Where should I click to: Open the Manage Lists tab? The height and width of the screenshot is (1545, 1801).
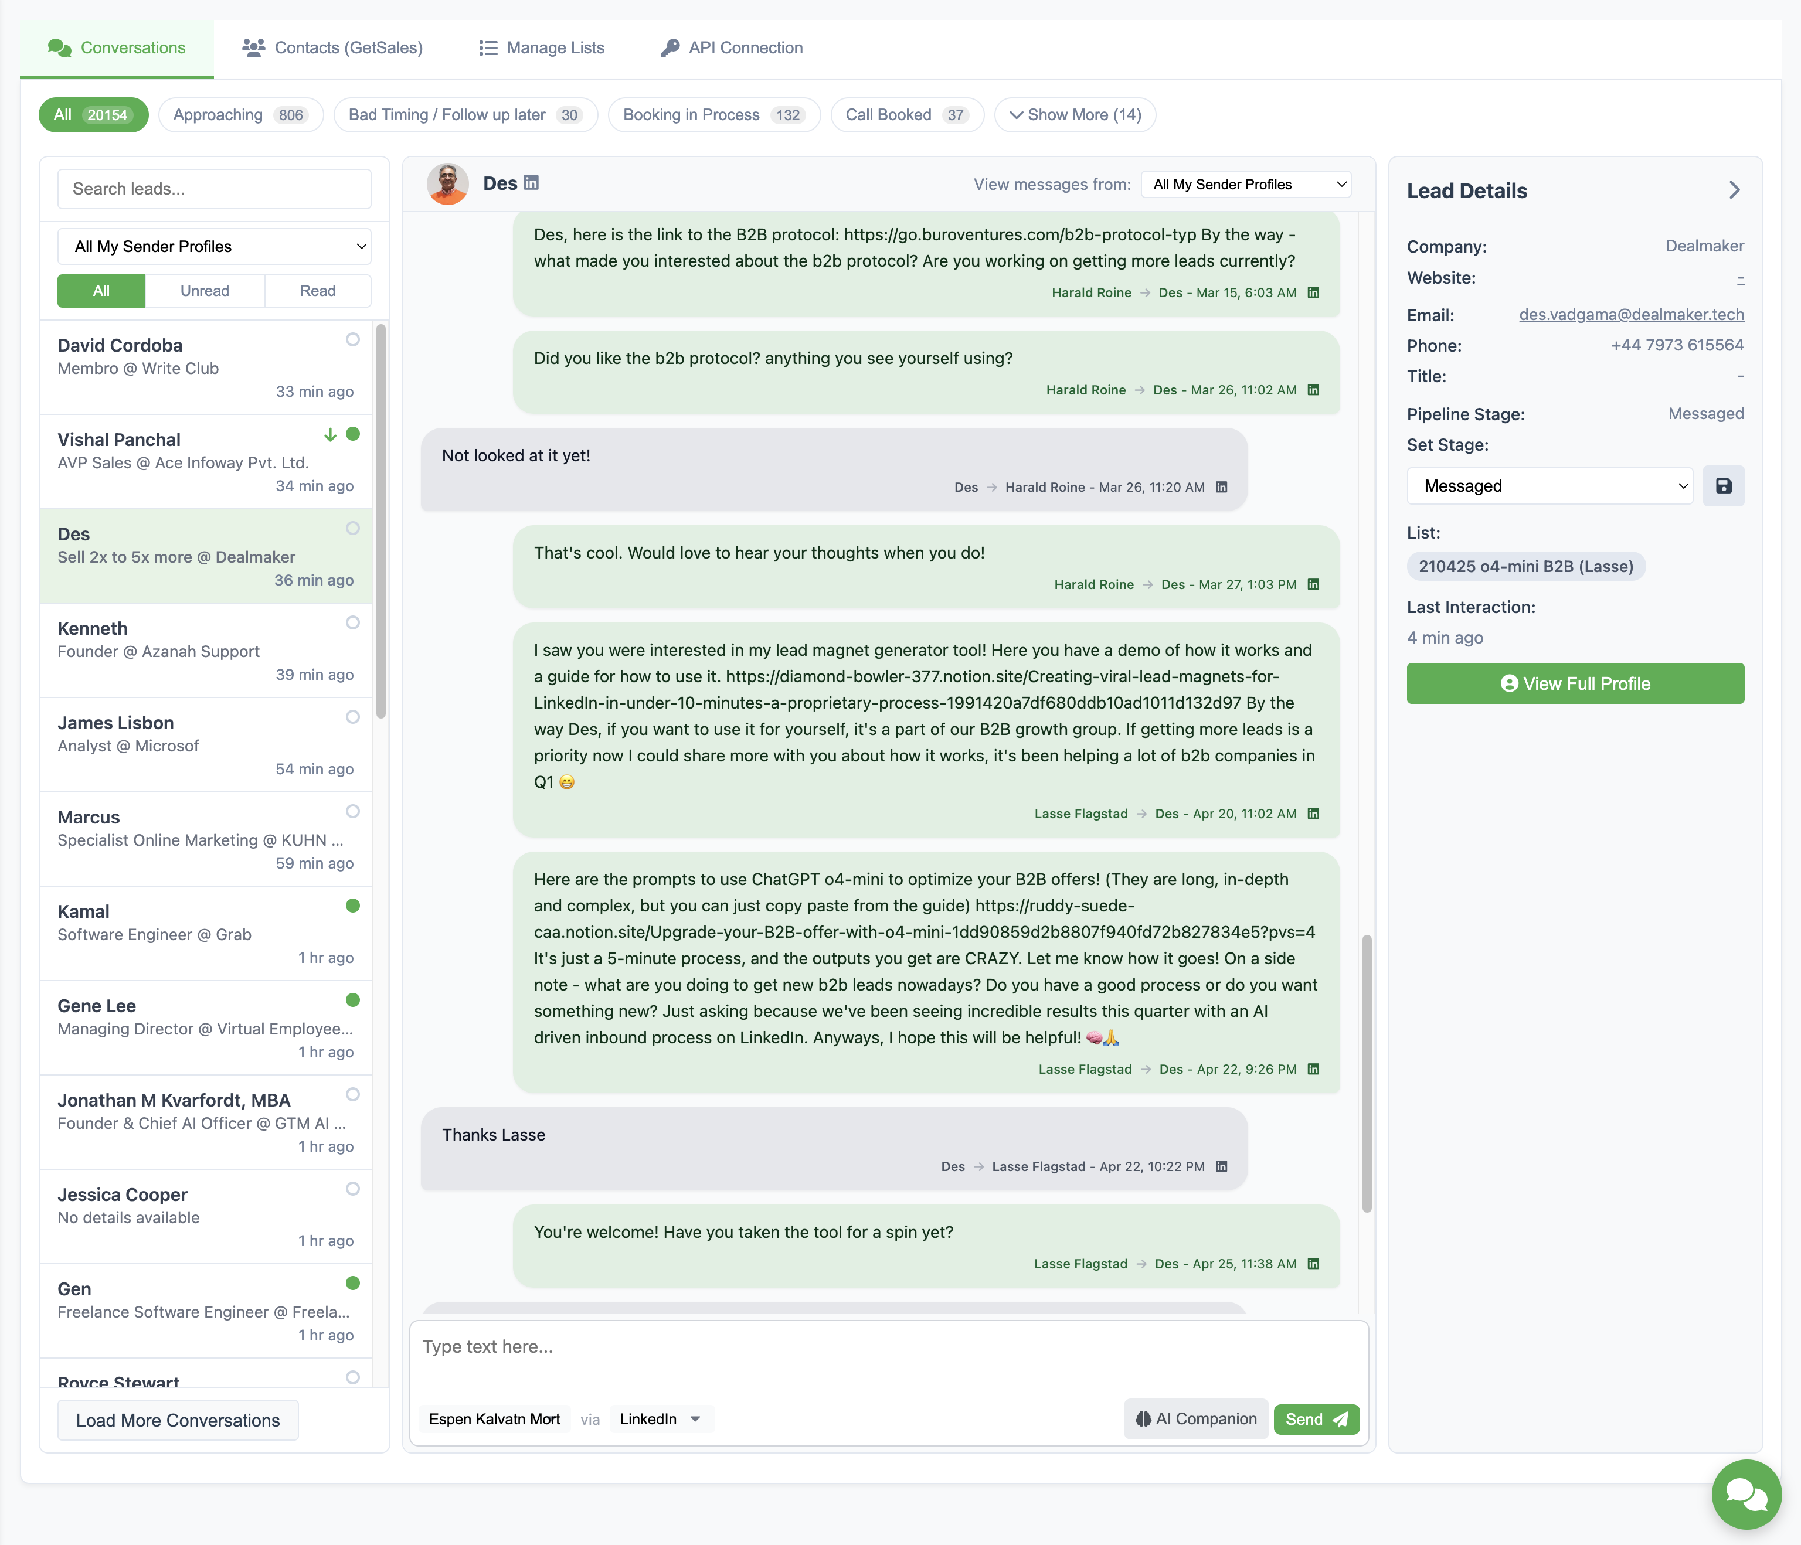tap(542, 48)
